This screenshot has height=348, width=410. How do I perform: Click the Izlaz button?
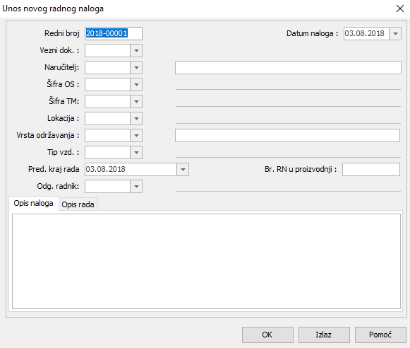point(324,335)
